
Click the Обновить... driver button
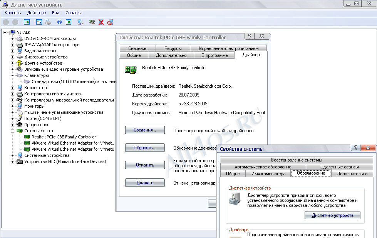[x=145, y=148]
